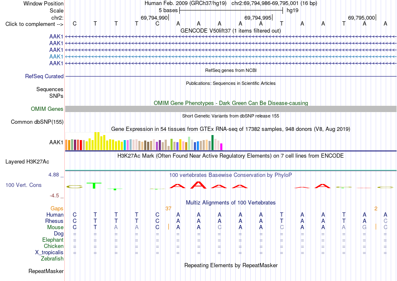Open the RefSeq Curated track label
Screen dimensions: 397x281
point(44,76)
